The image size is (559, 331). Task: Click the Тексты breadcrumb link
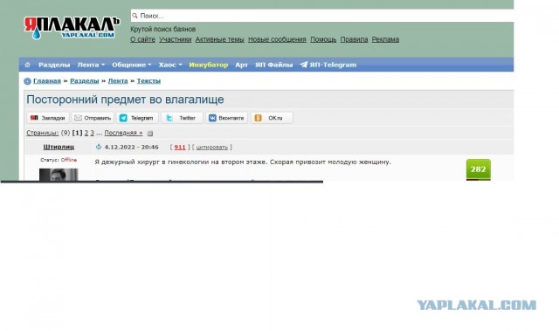(148, 81)
